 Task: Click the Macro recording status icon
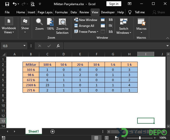tap(3, 138)
